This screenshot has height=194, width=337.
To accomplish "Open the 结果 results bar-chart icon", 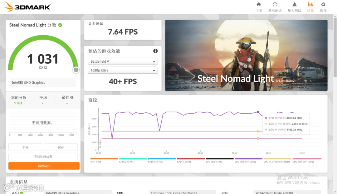I will pos(310,4).
